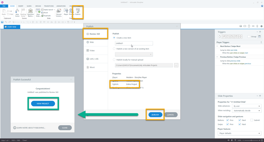Click the project title field Untitled1
This screenshot has width=264, height=142.
[x=134, y=43]
